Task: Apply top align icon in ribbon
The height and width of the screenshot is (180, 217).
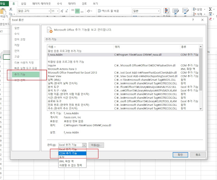Action: (x=73, y=11)
